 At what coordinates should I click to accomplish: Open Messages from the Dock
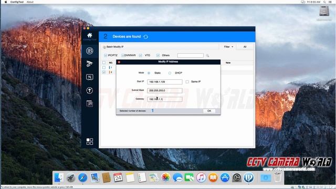177,177
